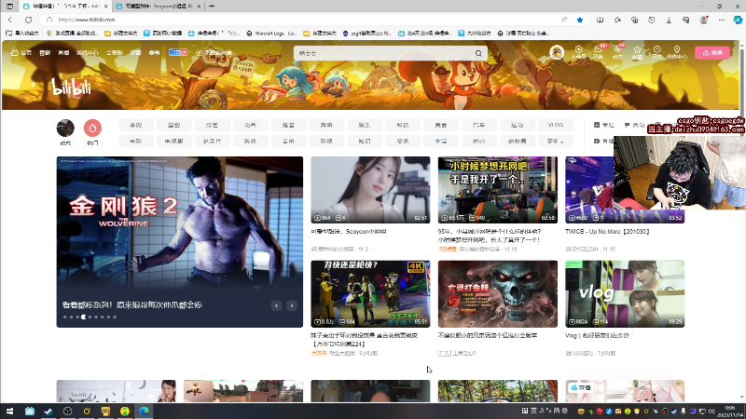Select the VLOG category button
This screenshot has width=746, height=419.
[555, 125]
